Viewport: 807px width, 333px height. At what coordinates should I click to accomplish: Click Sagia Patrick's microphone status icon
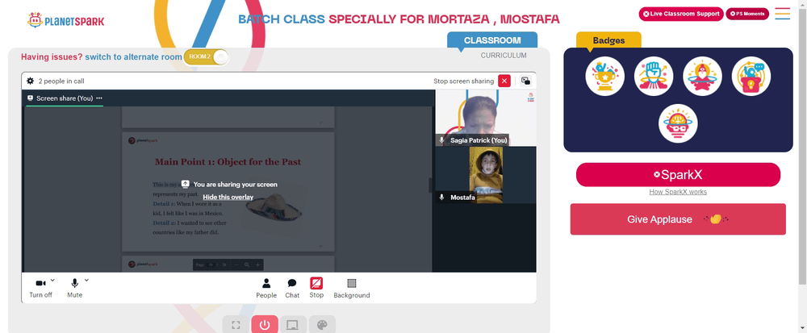pos(441,139)
